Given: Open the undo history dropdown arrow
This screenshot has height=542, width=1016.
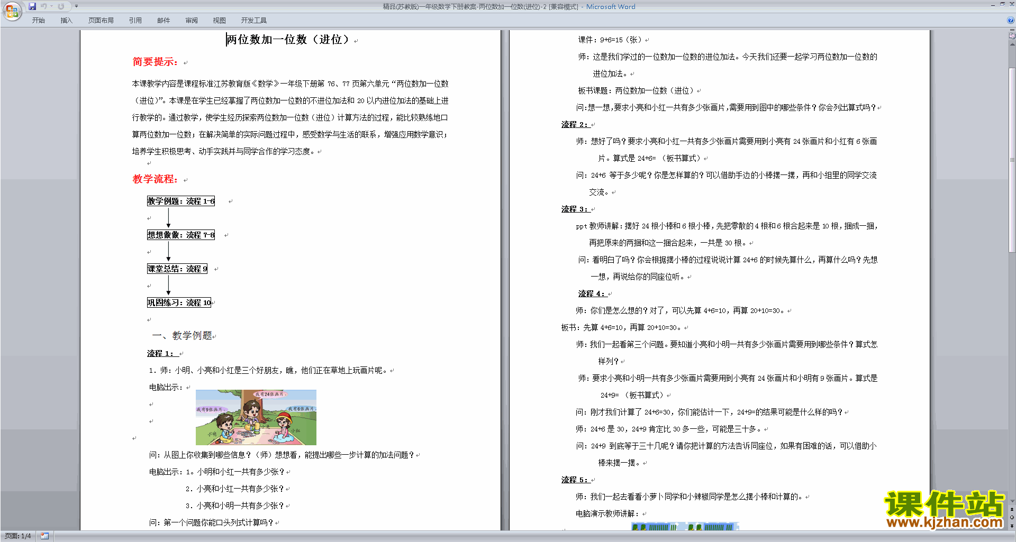Looking at the screenshot, I should coord(51,6).
